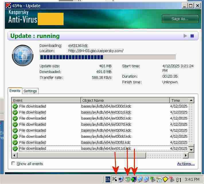Stop the running update with the square button
This screenshot has height=184, width=204.
tap(192, 36)
